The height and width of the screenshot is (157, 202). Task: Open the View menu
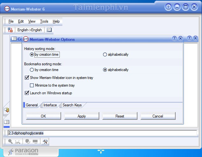[32, 21]
